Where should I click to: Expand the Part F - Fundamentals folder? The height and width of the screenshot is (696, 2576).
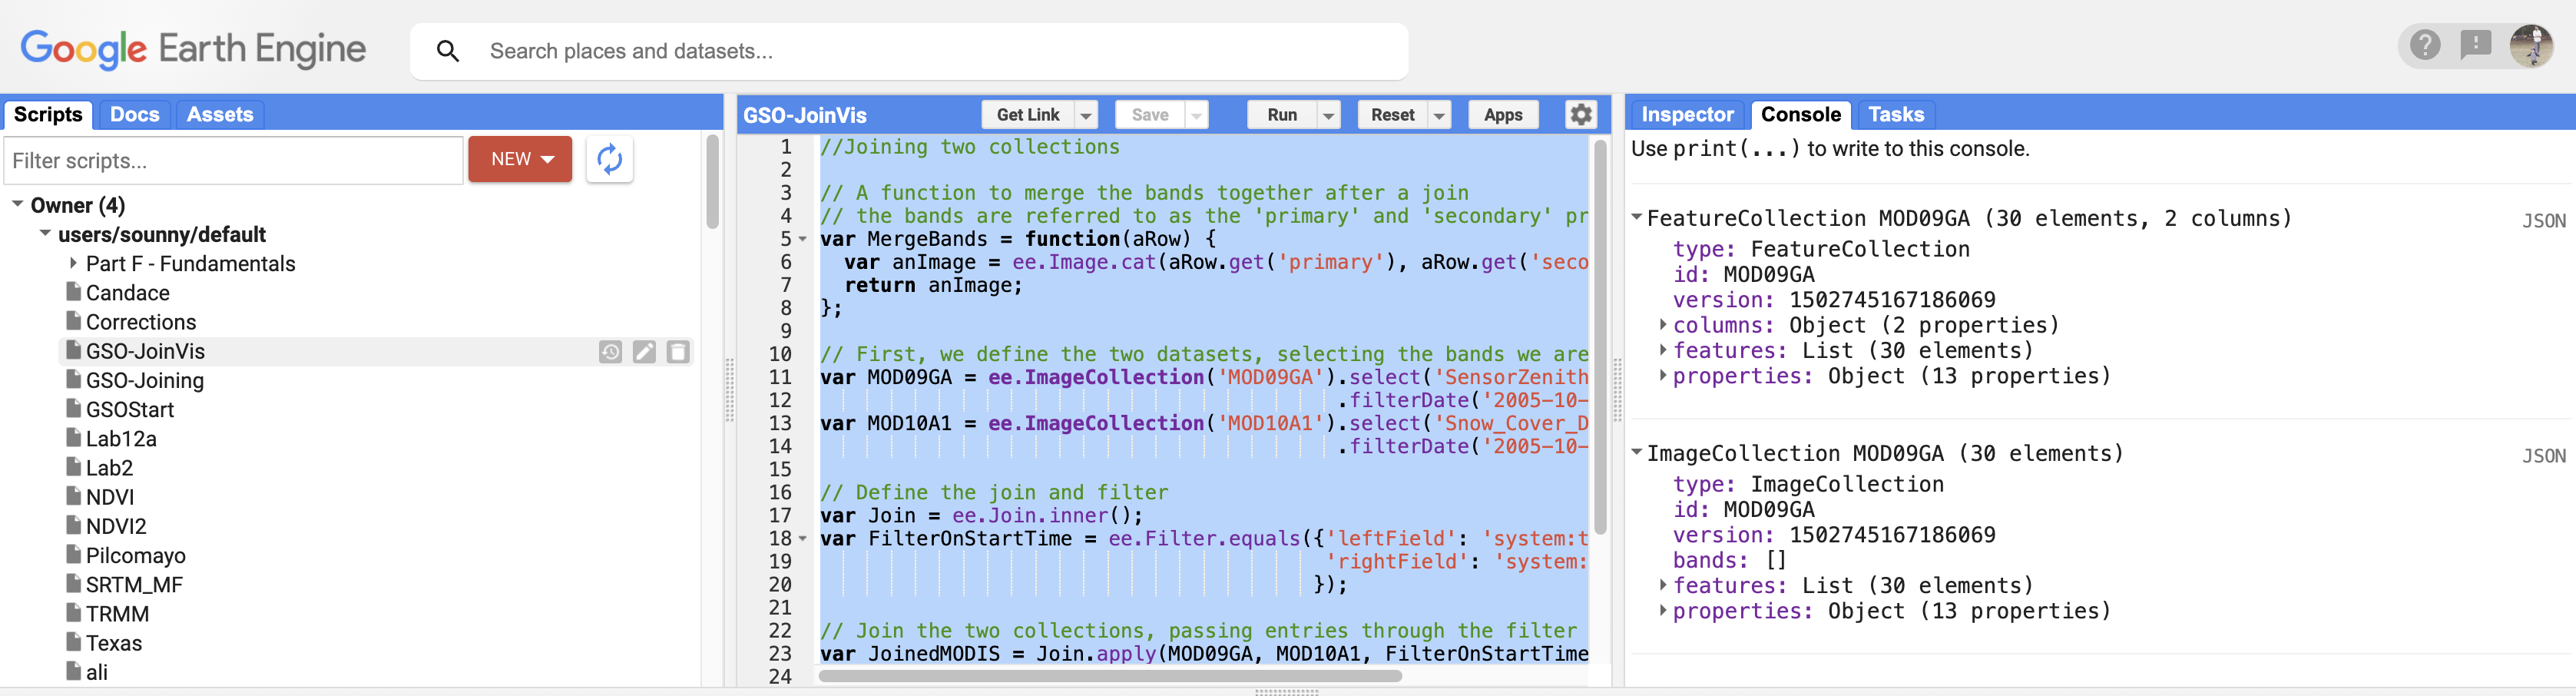[x=72, y=263]
